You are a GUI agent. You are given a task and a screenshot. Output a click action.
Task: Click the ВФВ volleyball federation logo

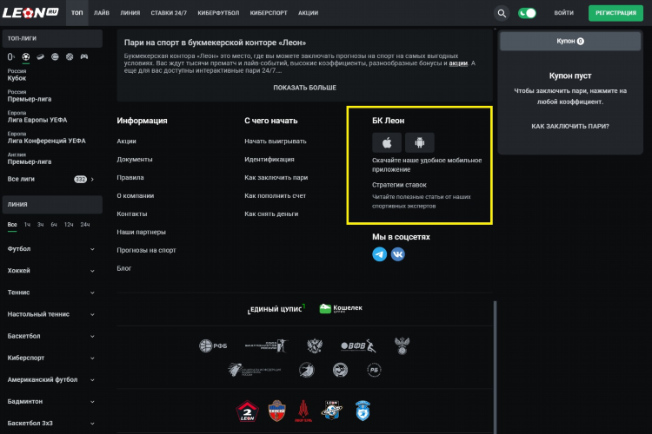(x=358, y=345)
